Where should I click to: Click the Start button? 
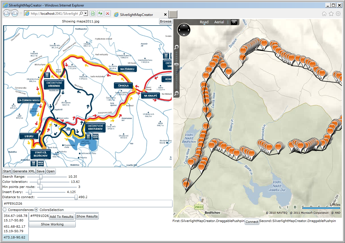[x=7, y=171]
